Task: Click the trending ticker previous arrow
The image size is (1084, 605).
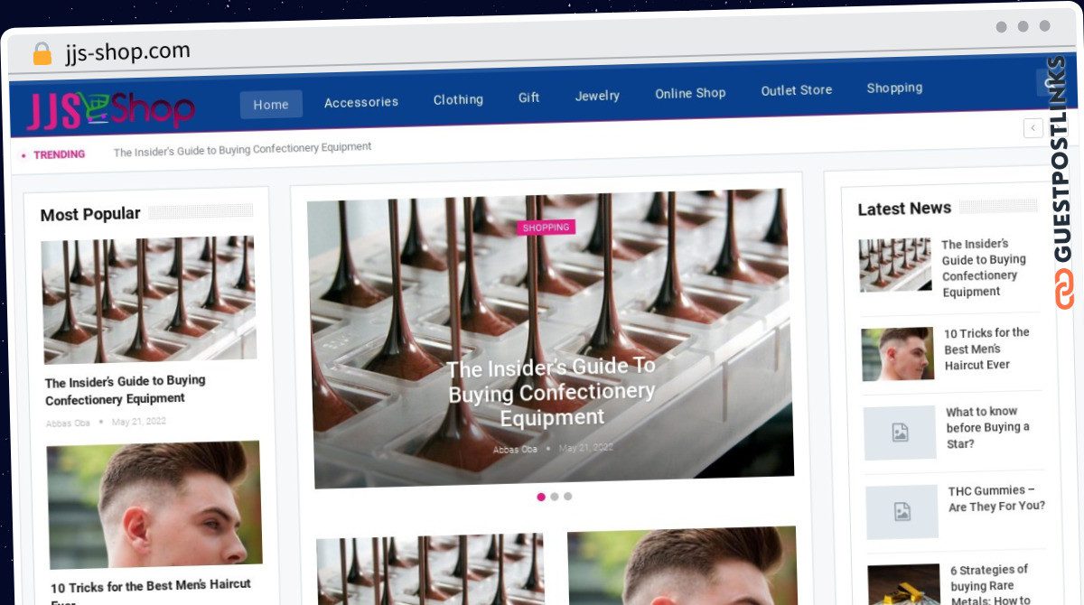Action: (x=1033, y=128)
